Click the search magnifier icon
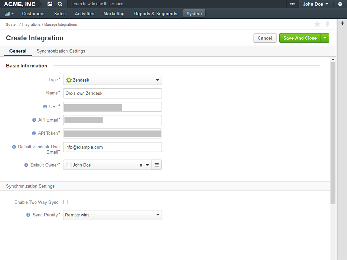 [x=60, y=4]
